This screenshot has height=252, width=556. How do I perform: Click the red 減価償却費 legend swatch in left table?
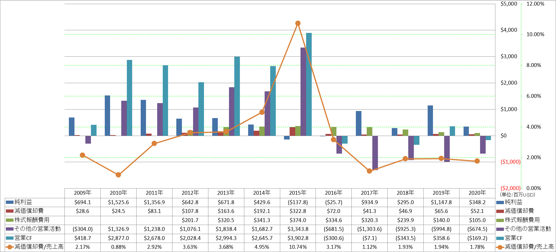(10, 211)
